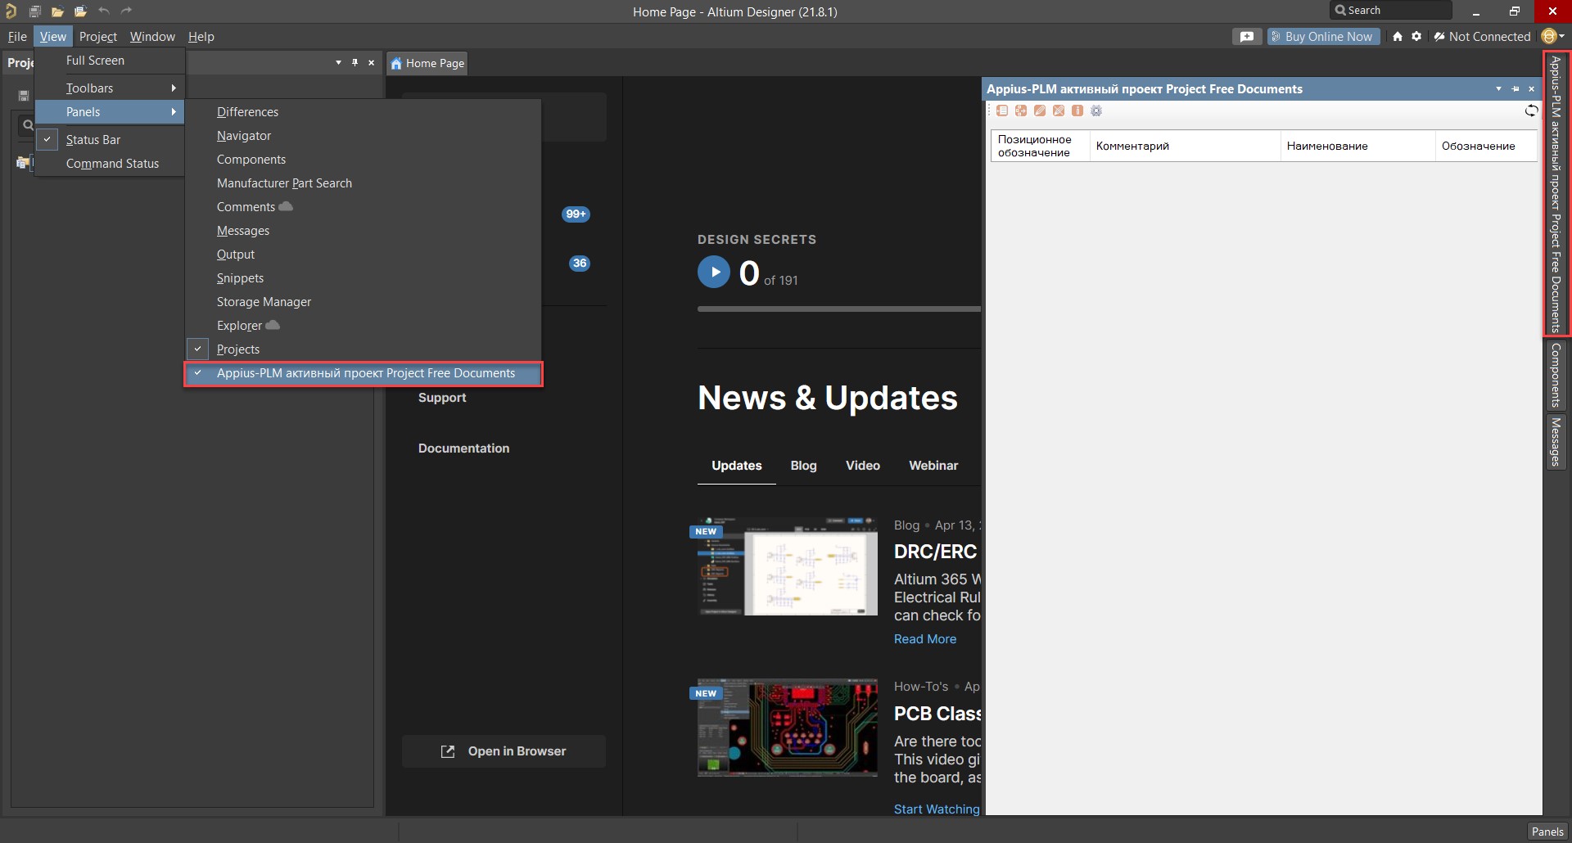Go to Home page via house icon
Viewport: 1572px width, 843px height.
pos(1398,36)
